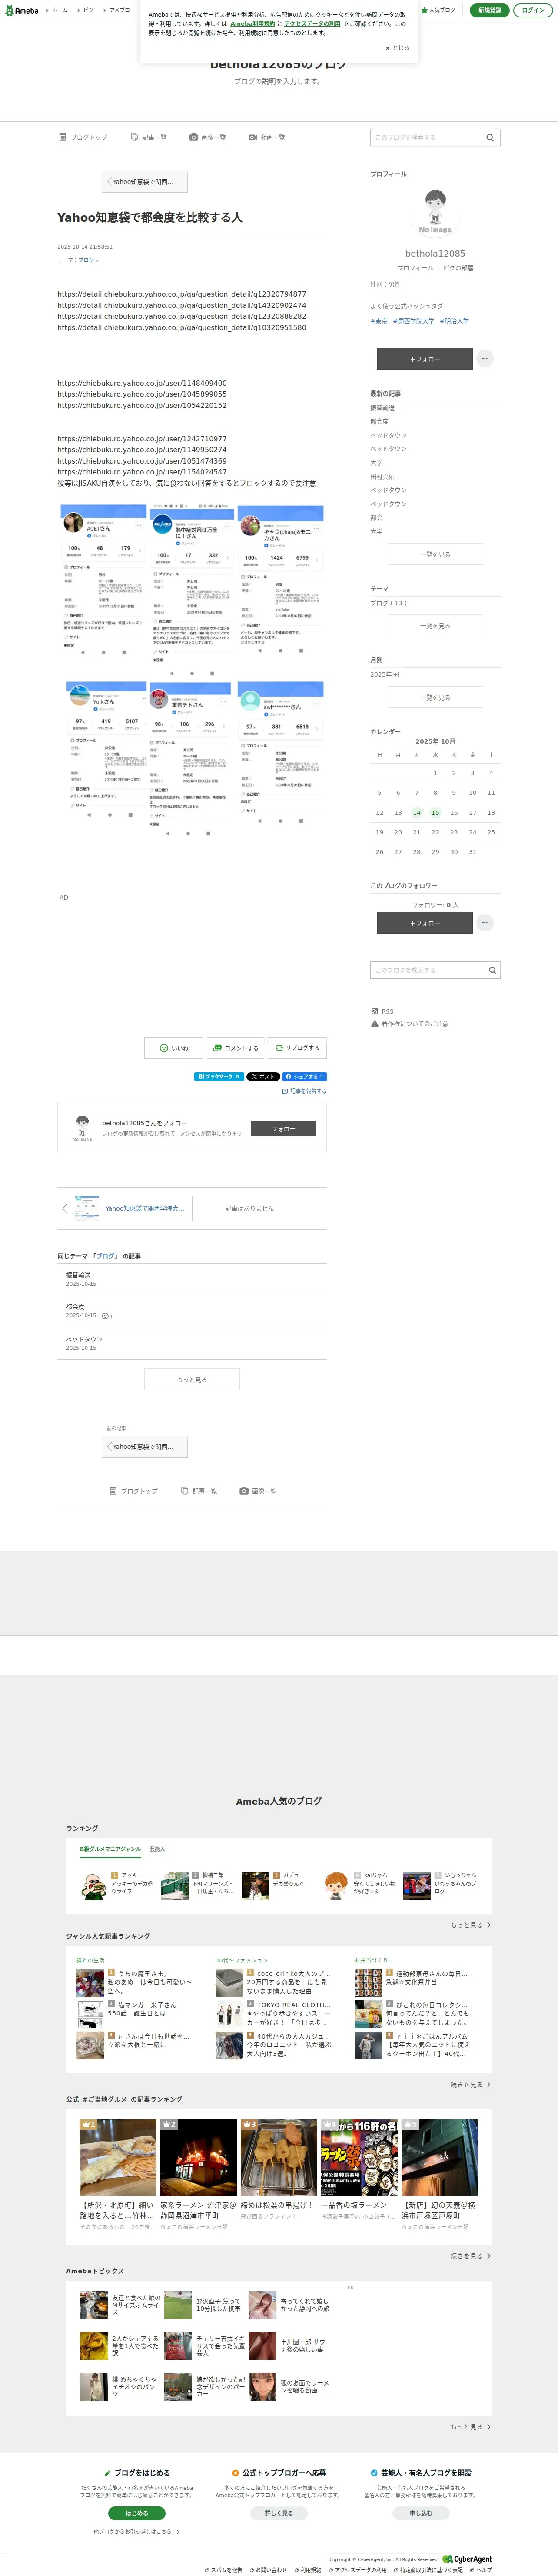The width and height of the screenshot is (558, 2576).
Task: Open 人気ブログ from the header
Action: point(438,10)
